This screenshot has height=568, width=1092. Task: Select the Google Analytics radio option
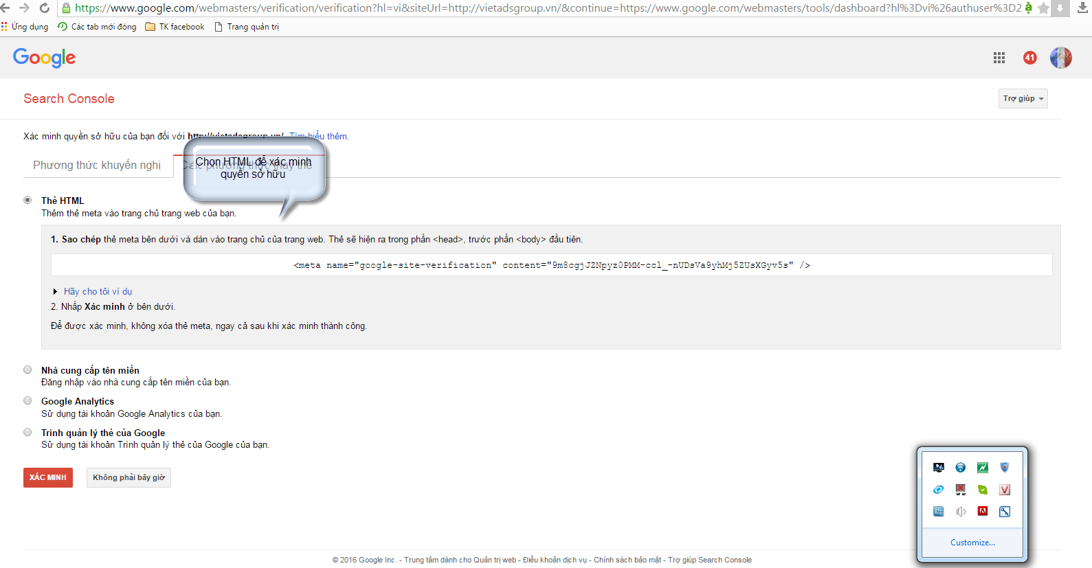(27, 400)
